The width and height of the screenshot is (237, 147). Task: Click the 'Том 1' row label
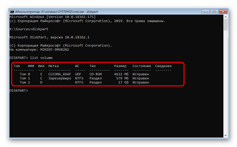[25, 78]
